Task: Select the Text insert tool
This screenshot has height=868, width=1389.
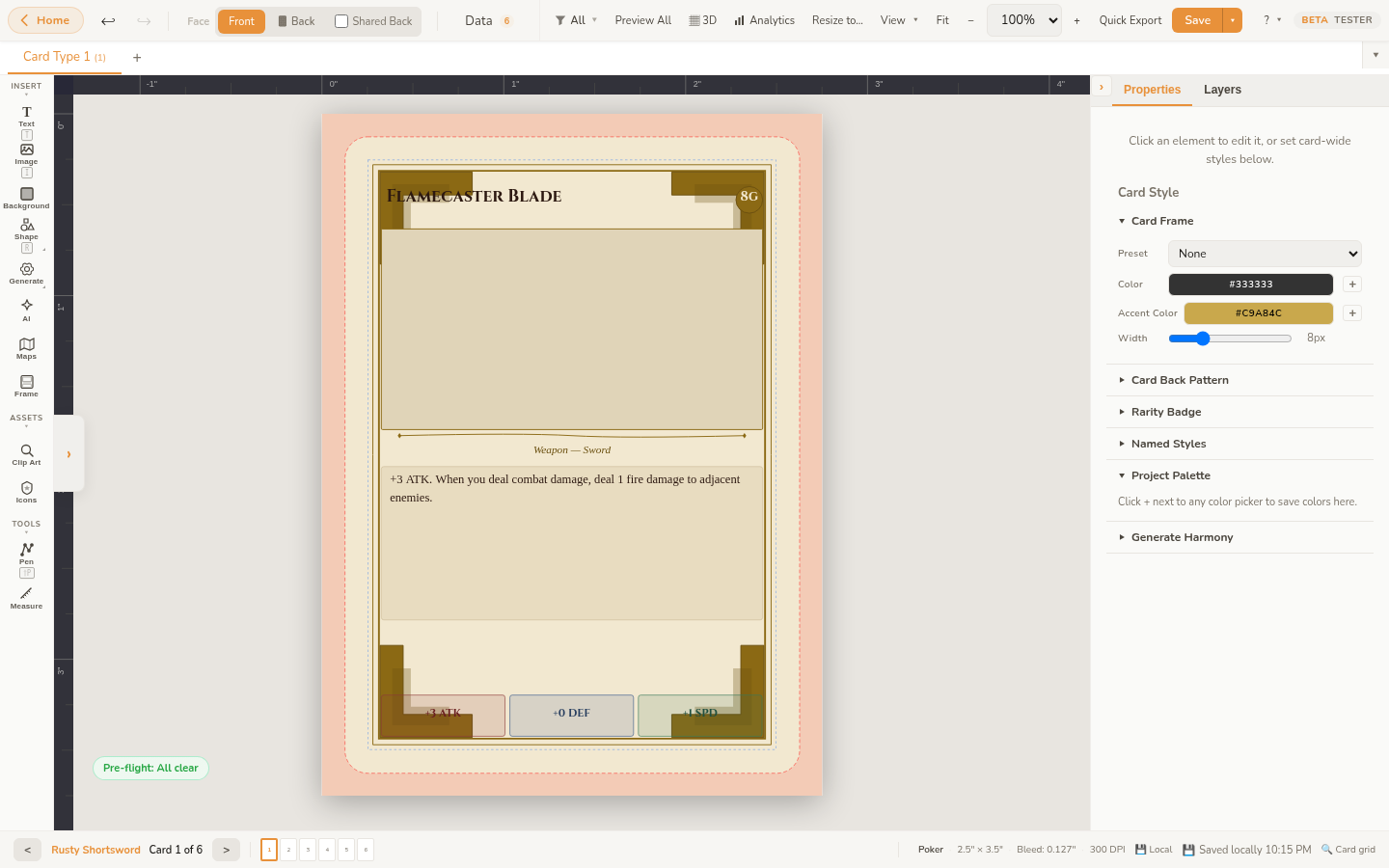Action: tap(26, 117)
